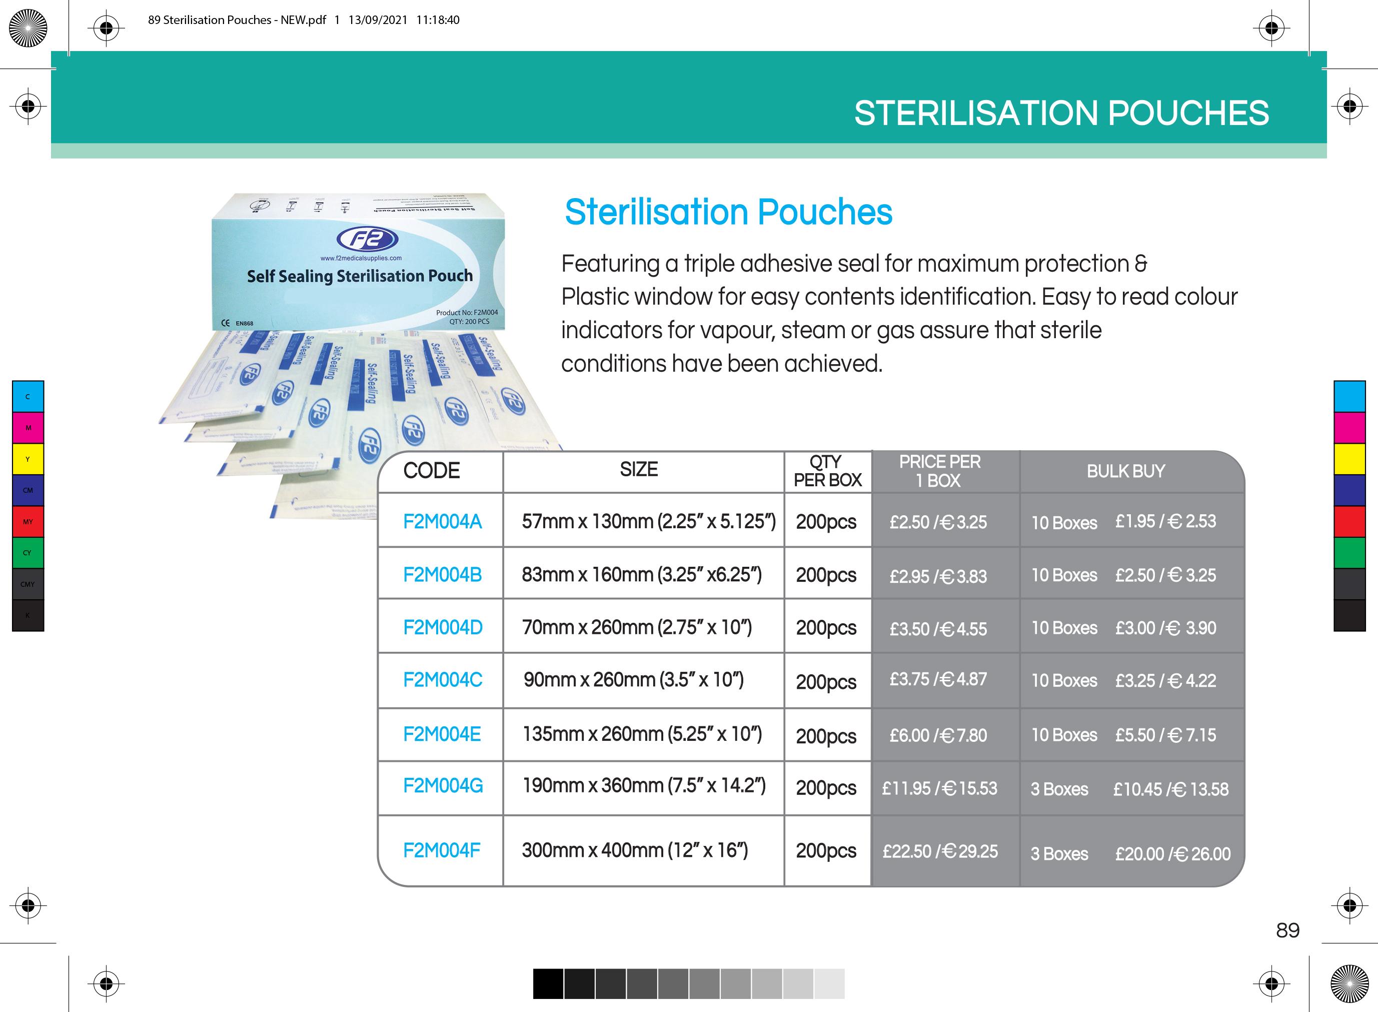The image size is (1378, 1012).
Task: Click the top-left registration crosshair mark
Action: tap(106, 28)
